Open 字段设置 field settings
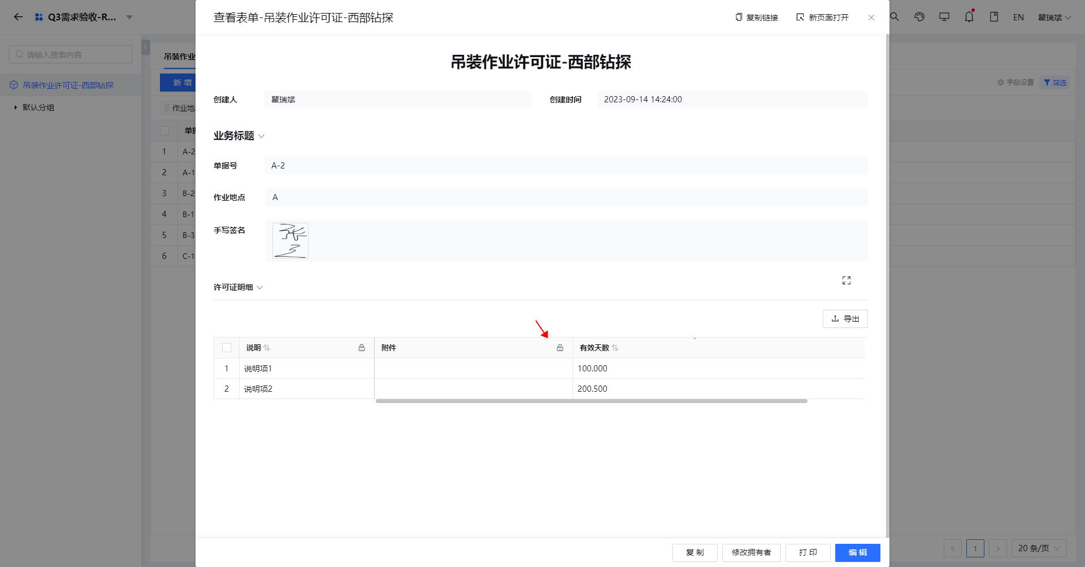 (1015, 83)
